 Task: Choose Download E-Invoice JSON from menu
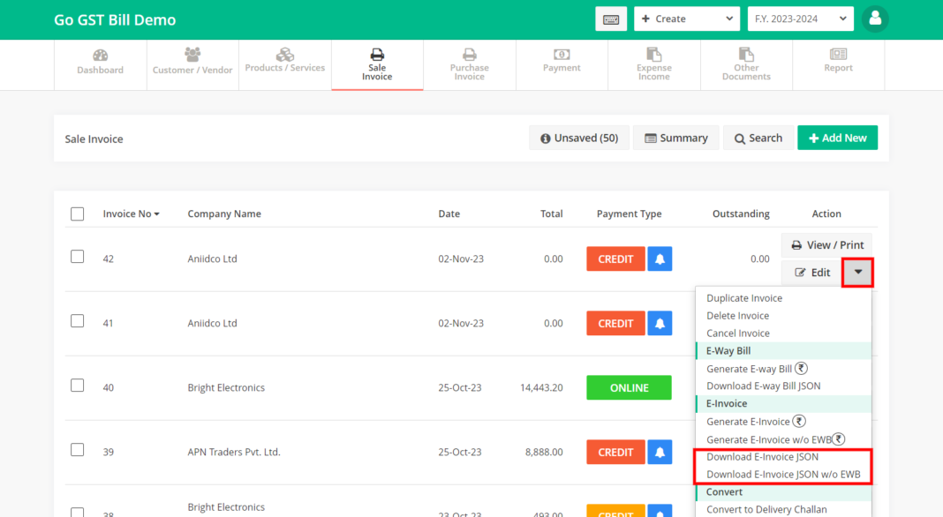click(x=762, y=457)
